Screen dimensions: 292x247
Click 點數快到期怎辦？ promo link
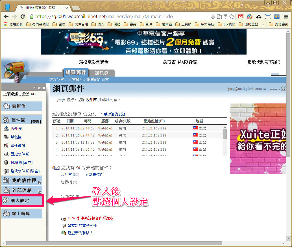[264, 62]
